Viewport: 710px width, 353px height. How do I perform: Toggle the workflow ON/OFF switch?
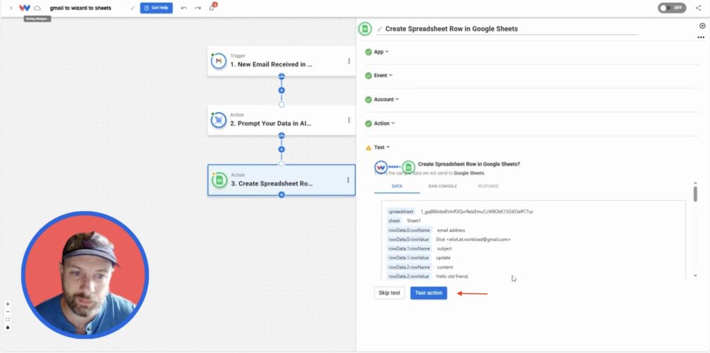(x=672, y=8)
